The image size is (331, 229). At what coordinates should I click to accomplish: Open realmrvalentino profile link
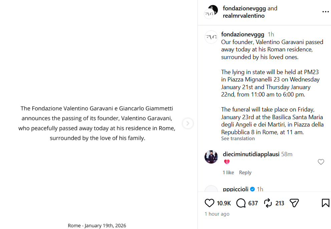(244, 16)
